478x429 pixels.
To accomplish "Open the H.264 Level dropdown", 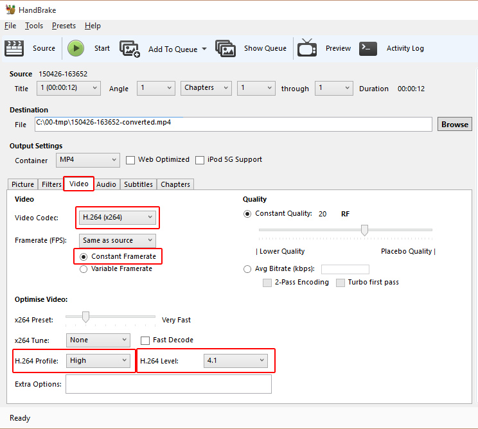I will pos(236,361).
